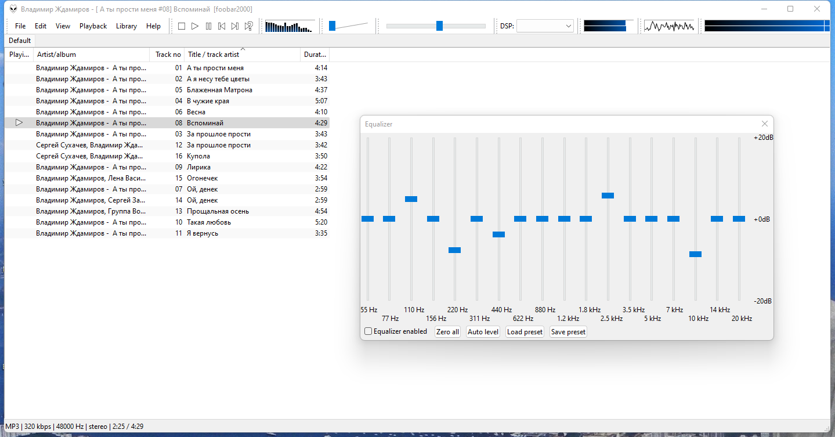Click the Load preset button

tap(525, 332)
